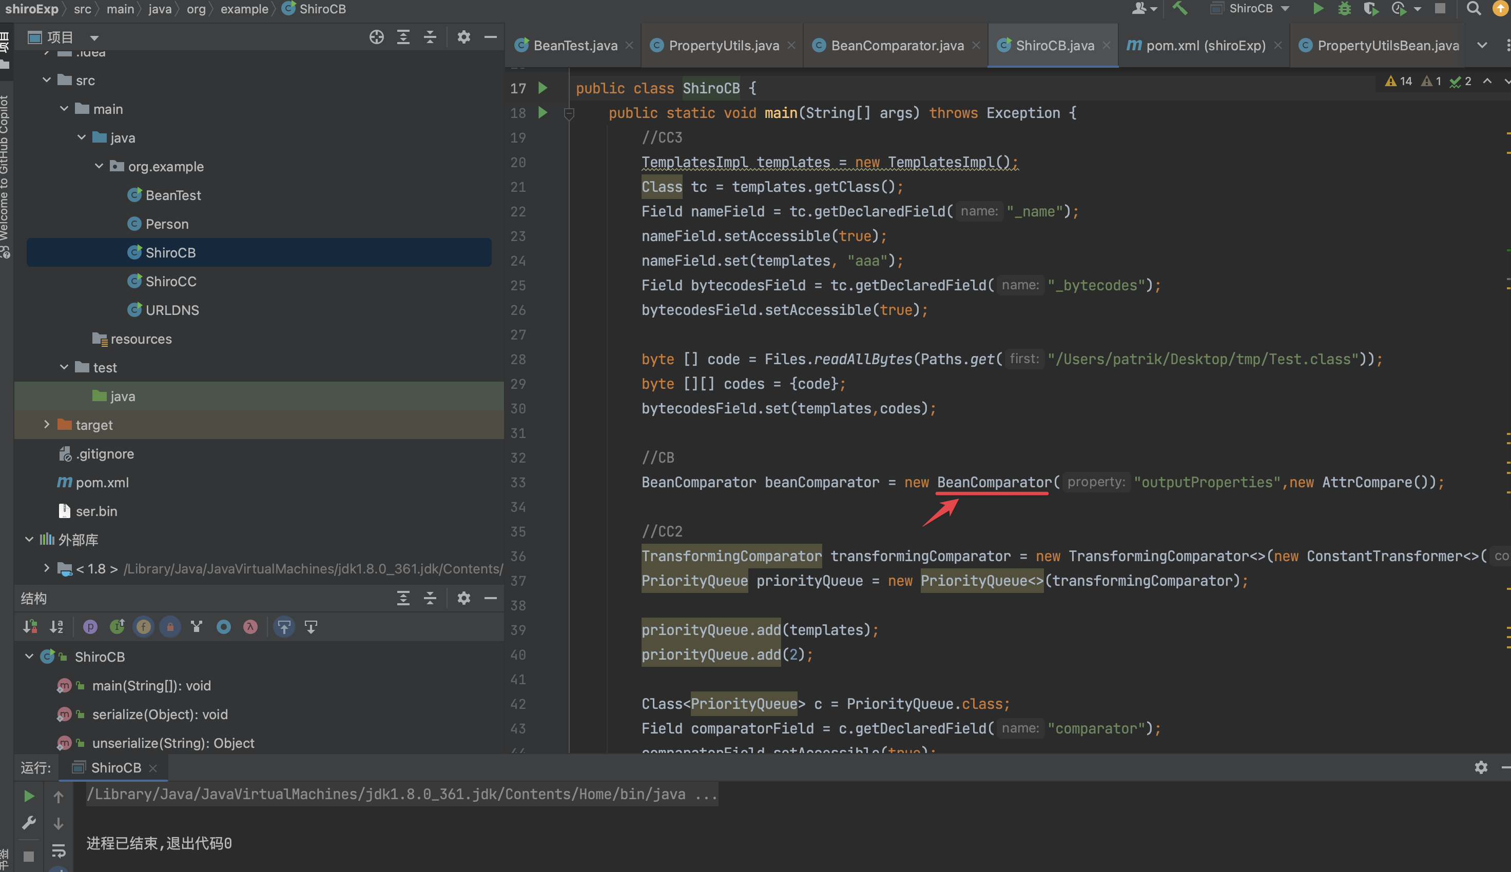Screen dimensions: 1511x872
Task: Click the stop button in the top toolbar
Action: pyautogui.click(x=1440, y=8)
